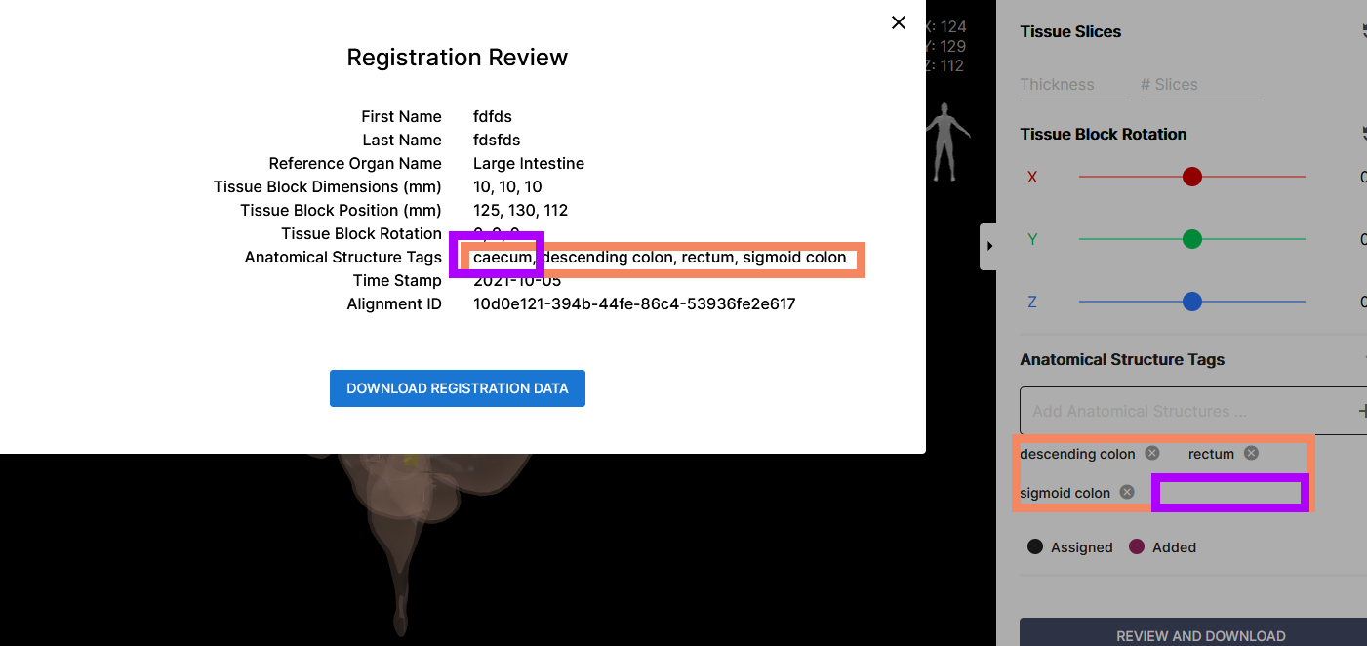Remove the sigmoid colon tag

pos(1127,492)
